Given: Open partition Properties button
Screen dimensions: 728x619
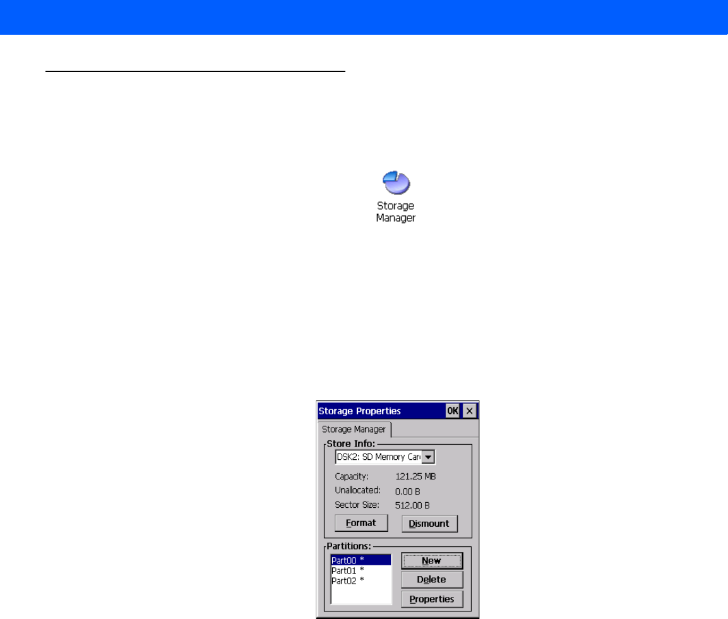Looking at the screenshot, I should pyautogui.click(x=432, y=599).
